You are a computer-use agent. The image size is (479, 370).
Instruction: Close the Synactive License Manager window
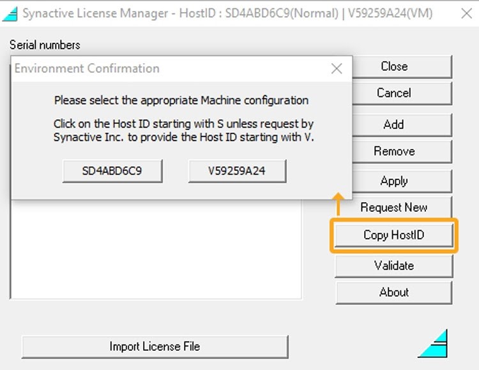tap(466, 13)
